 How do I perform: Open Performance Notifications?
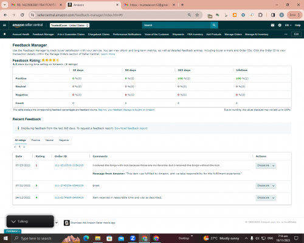pyautogui.click(x=127, y=35)
